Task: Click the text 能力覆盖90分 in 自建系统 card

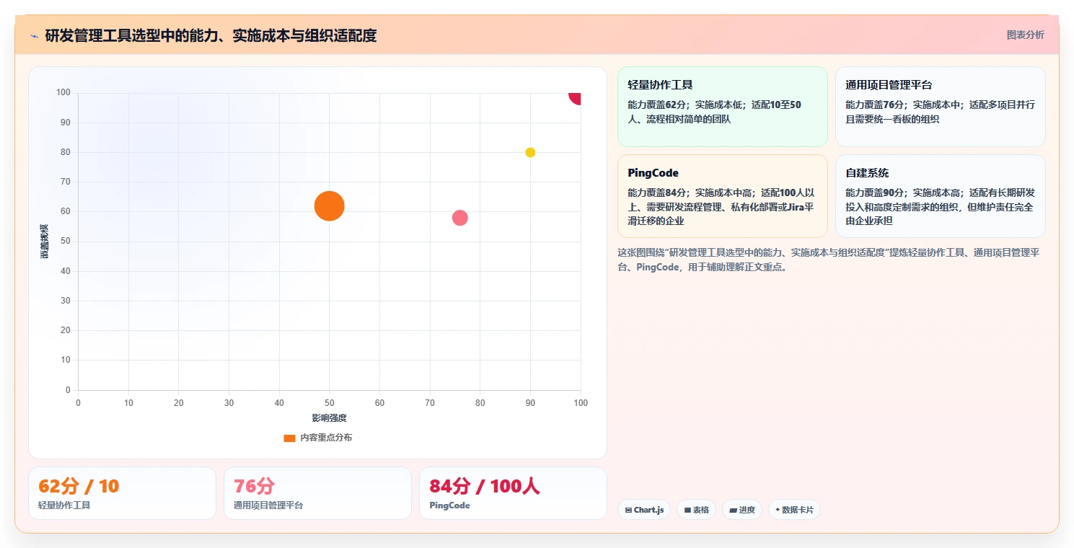Action: [875, 193]
